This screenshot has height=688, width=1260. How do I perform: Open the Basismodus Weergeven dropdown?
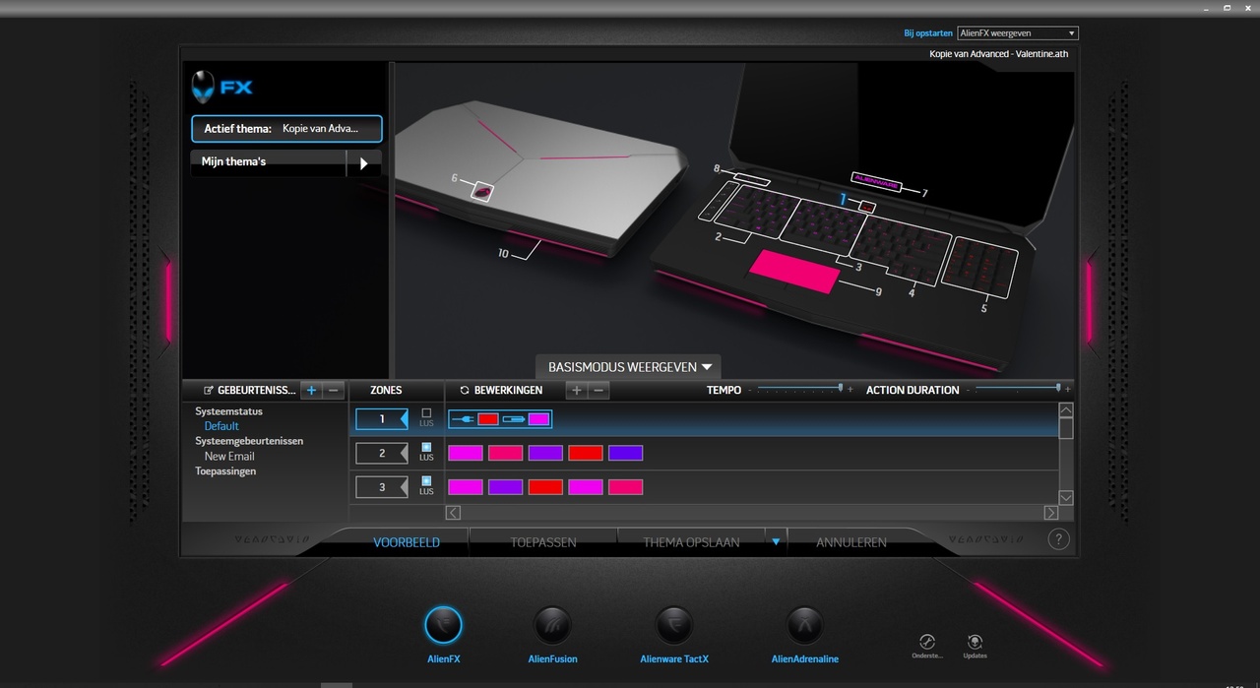[x=628, y=366]
